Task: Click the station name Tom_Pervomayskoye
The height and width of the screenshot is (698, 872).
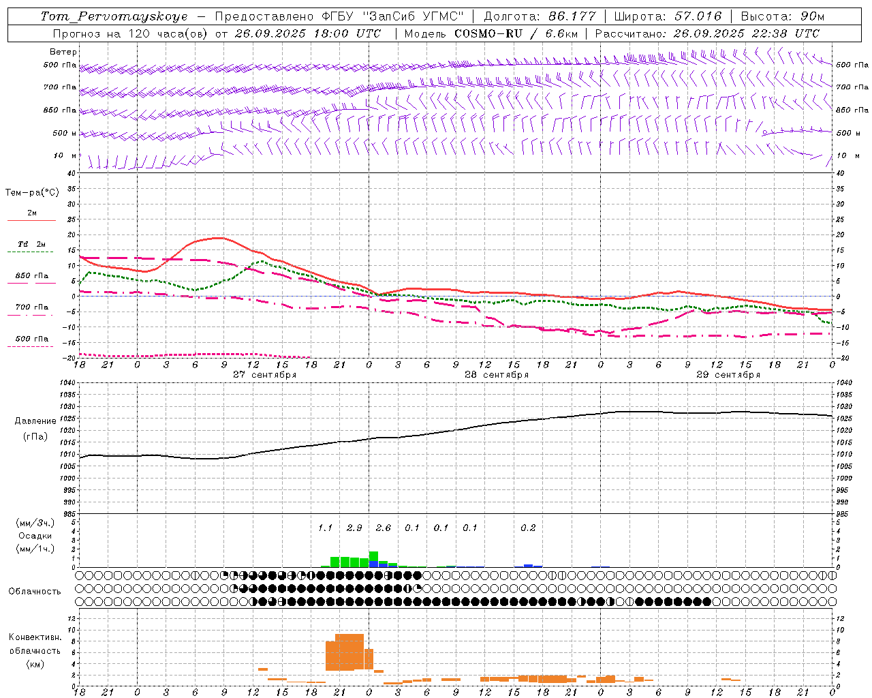Action: click(x=114, y=16)
